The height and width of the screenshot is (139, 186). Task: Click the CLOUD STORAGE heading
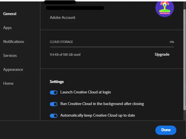coord(61,42)
